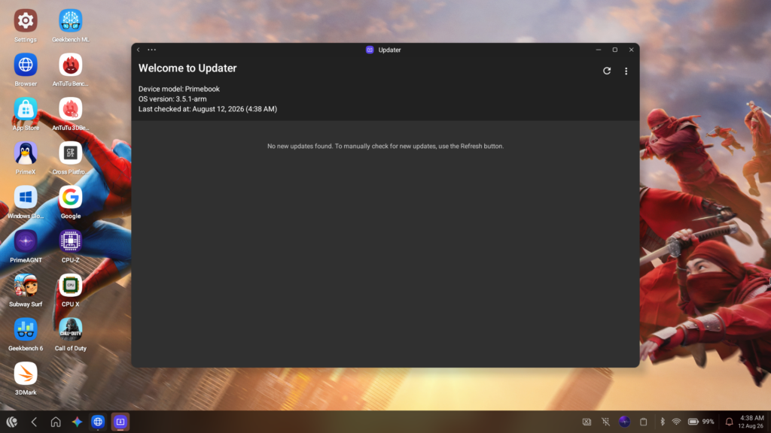Open the PrimeAGNT tray icon
This screenshot has height=433, width=771.
click(x=624, y=422)
